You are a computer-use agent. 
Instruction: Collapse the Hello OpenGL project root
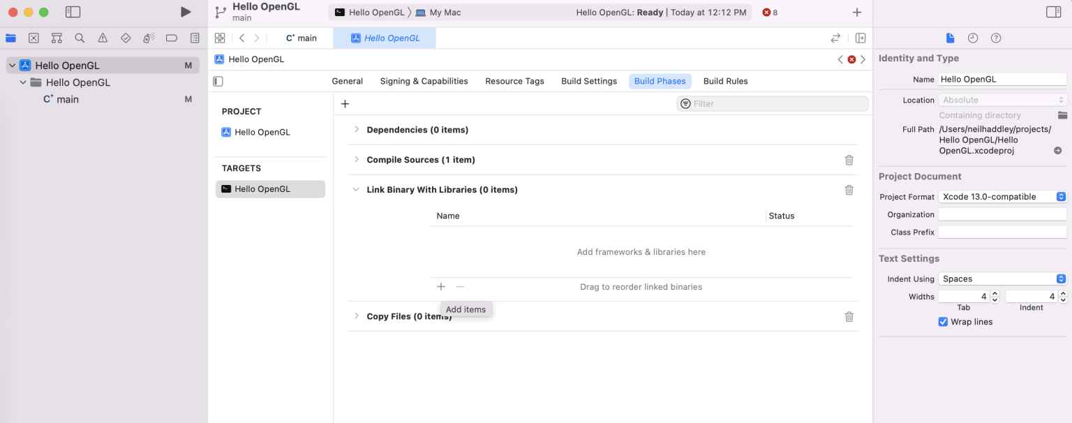[13, 66]
